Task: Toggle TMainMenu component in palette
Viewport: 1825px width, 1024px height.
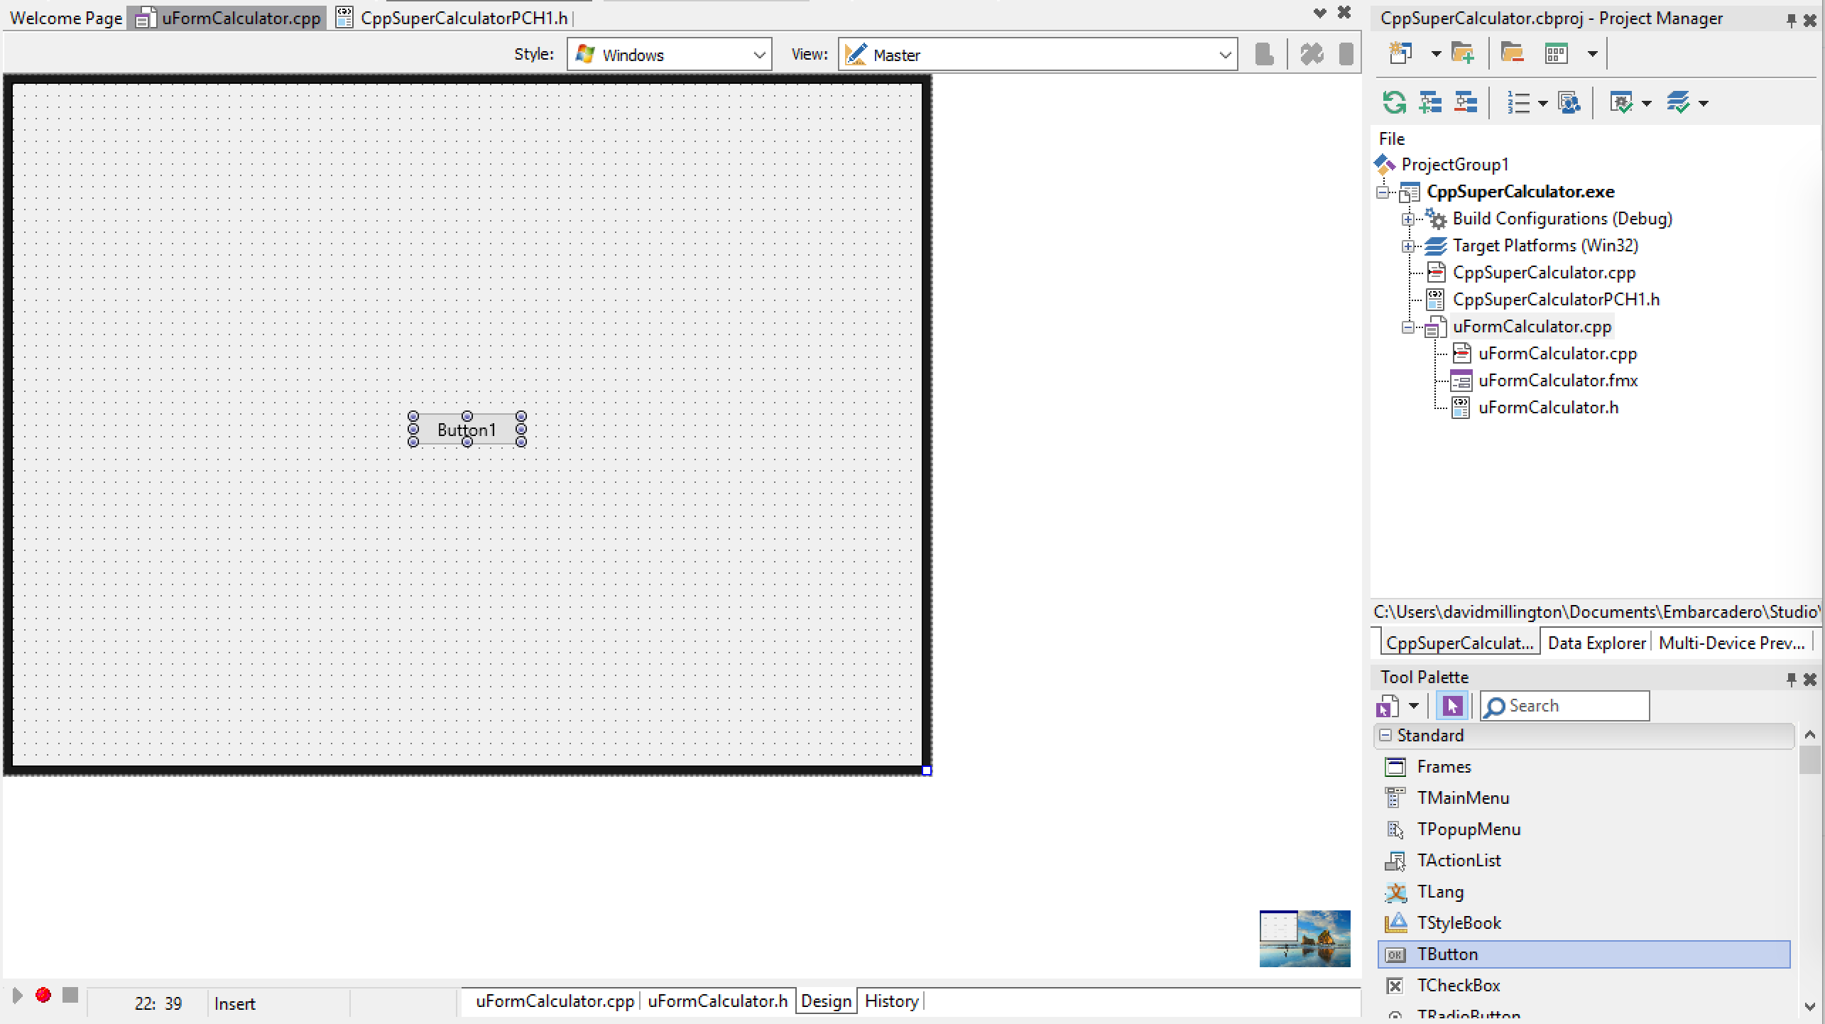Action: click(x=1463, y=797)
